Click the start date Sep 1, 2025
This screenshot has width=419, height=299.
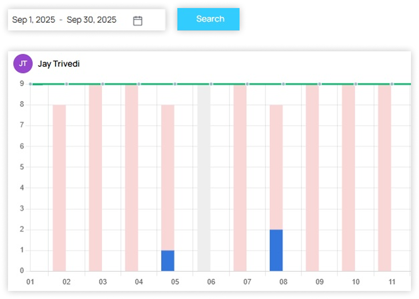coord(33,20)
